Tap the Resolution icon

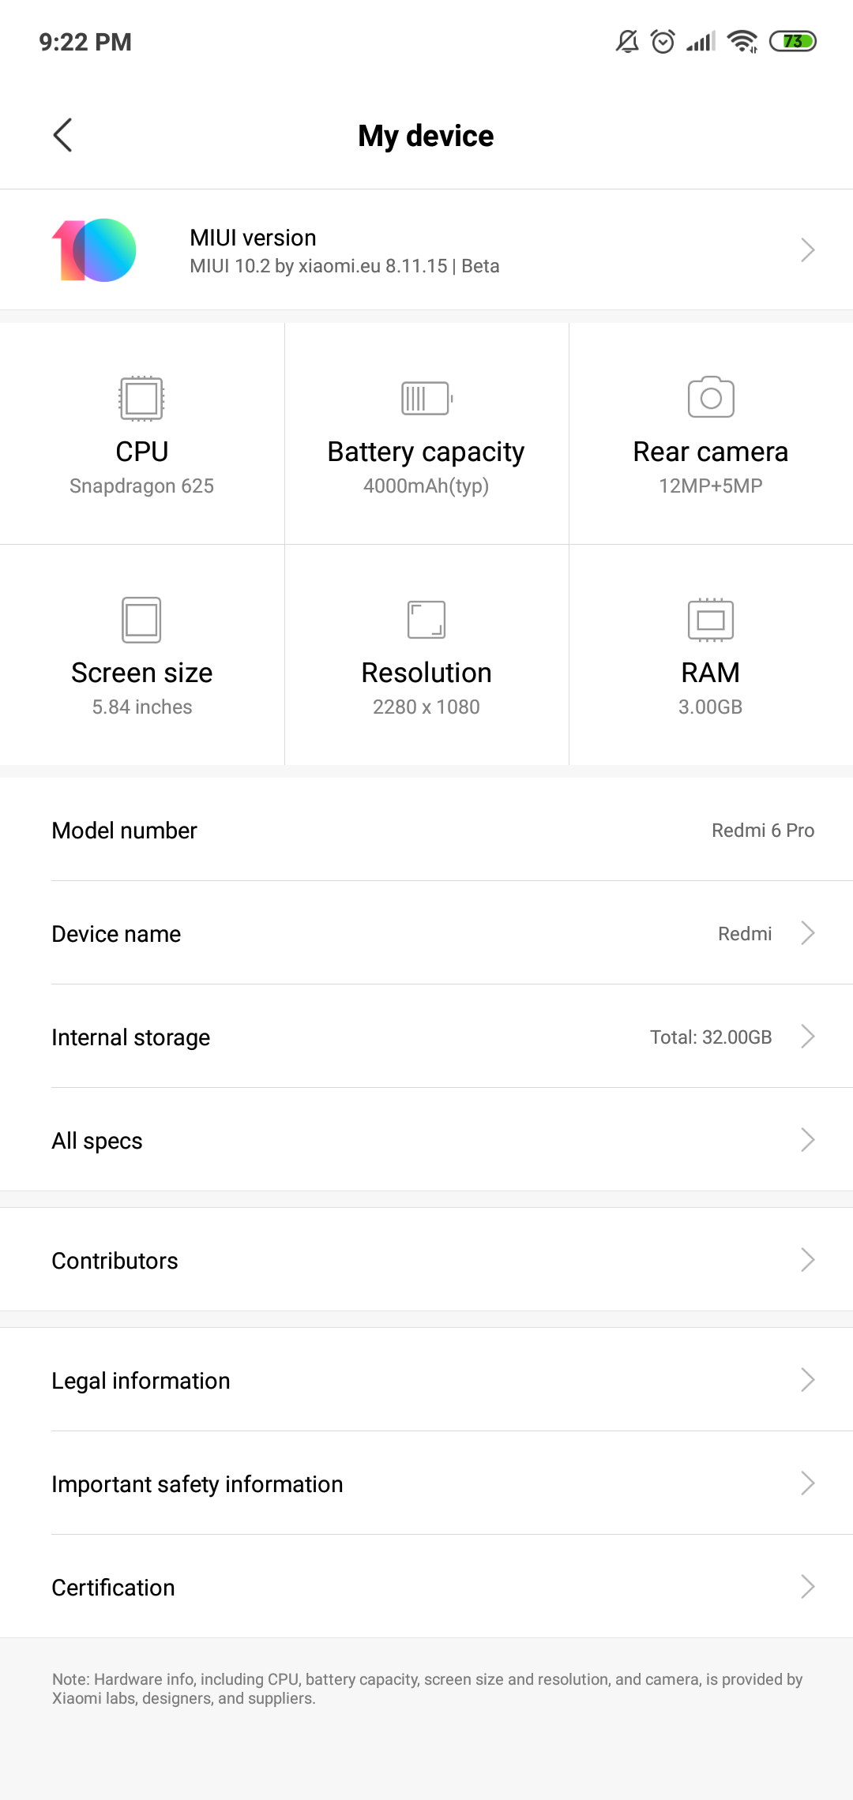pos(426,620)
